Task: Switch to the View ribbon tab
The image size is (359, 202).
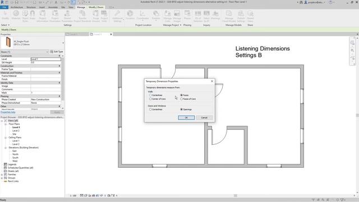Action: coord(71,7)
